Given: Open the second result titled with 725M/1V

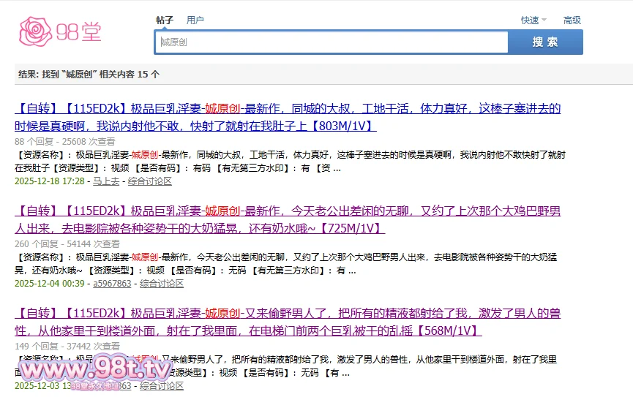Looking at the screenshot, I should tap(287, 219).
